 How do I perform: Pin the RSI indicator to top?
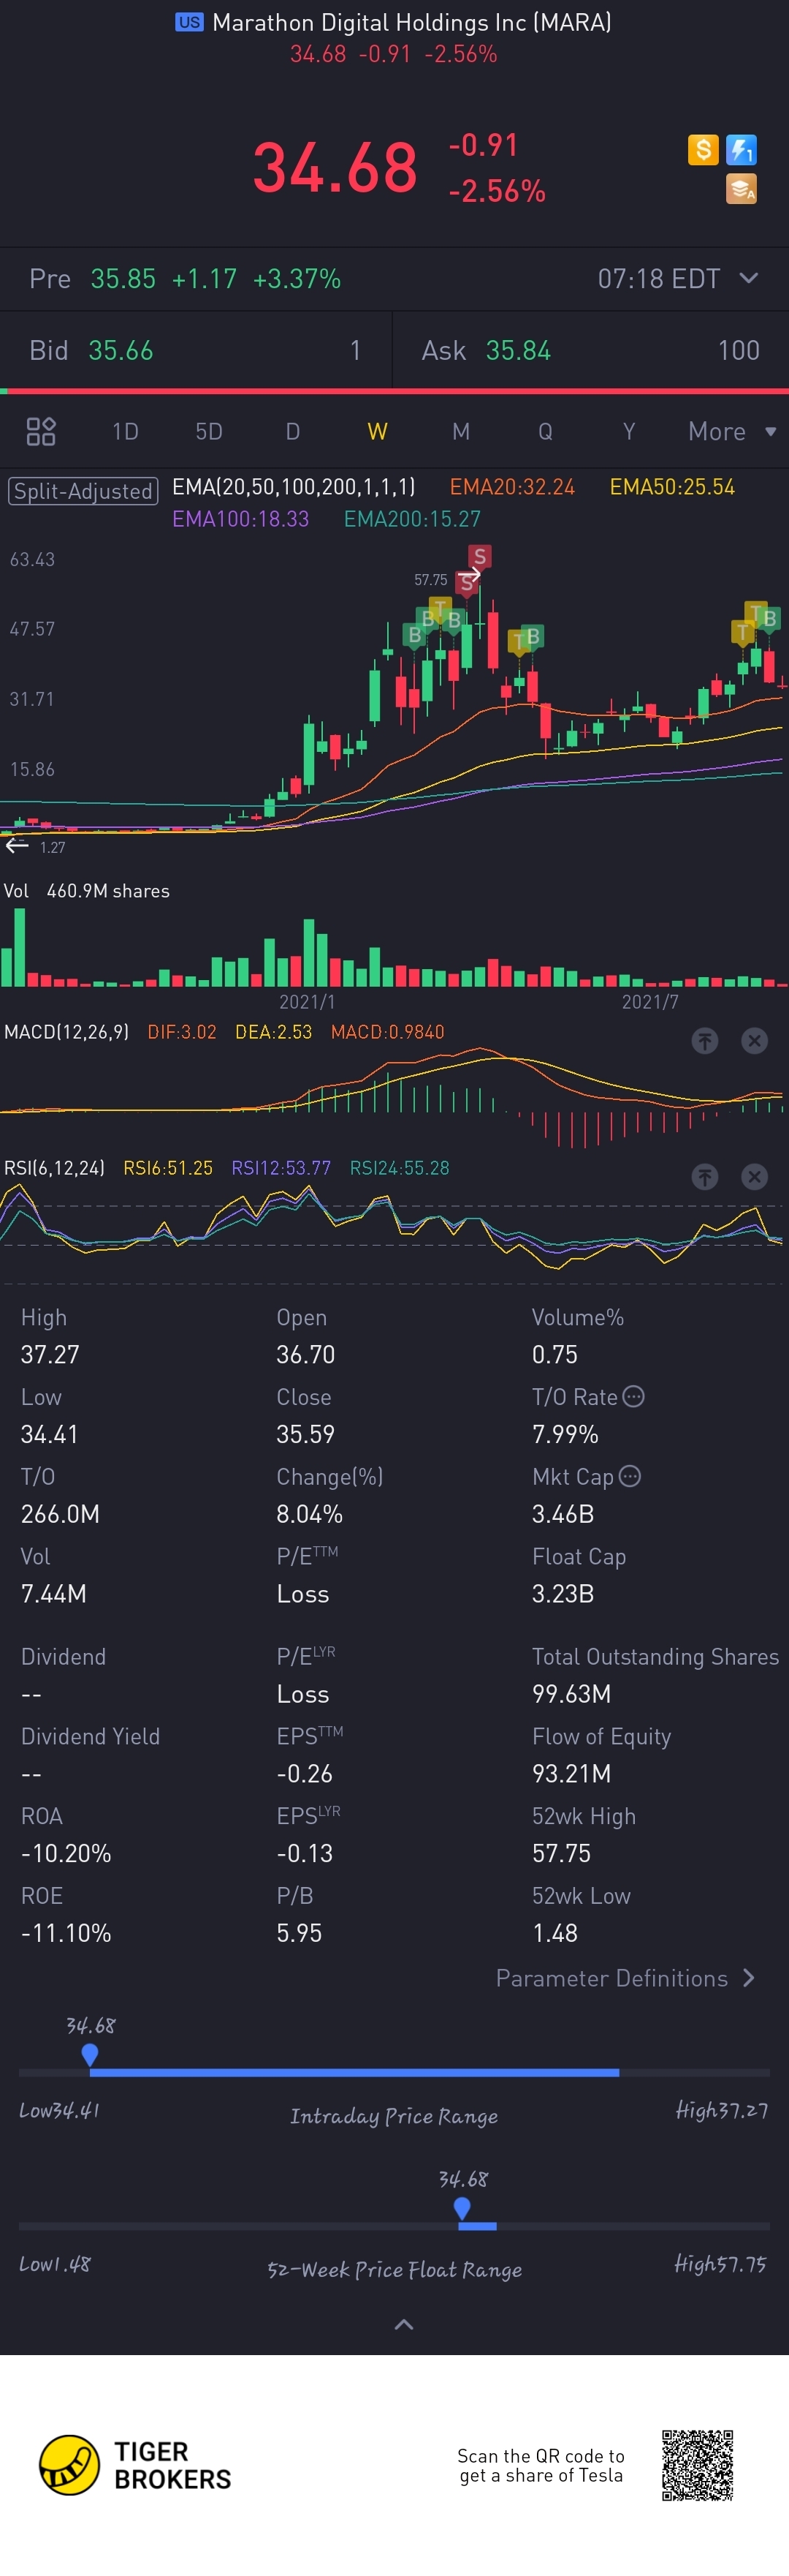[x=705, y=1177]
